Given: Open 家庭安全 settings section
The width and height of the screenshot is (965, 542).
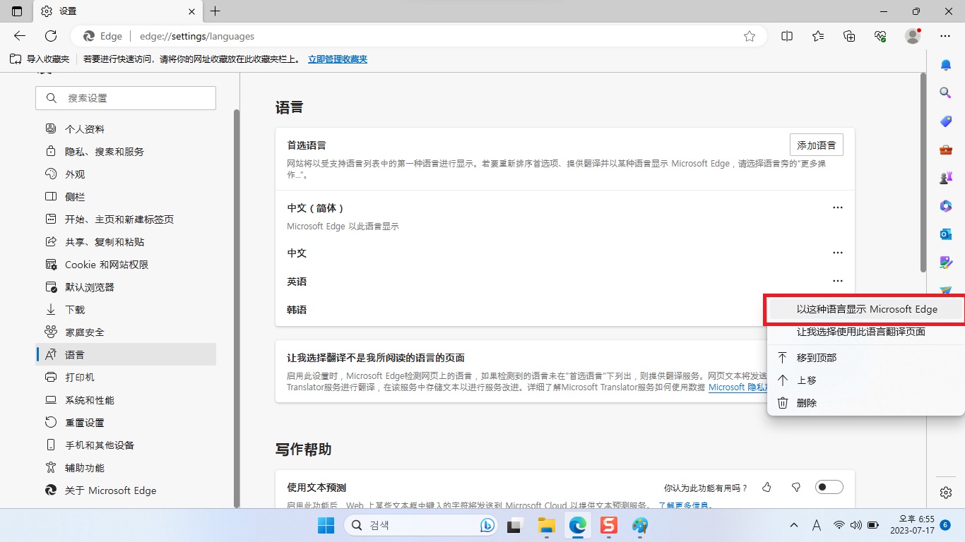Looking at the screenshot, I should [x=126, y=332].
